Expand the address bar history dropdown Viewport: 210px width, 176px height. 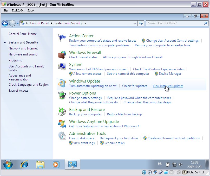click(x=135, y=23)
